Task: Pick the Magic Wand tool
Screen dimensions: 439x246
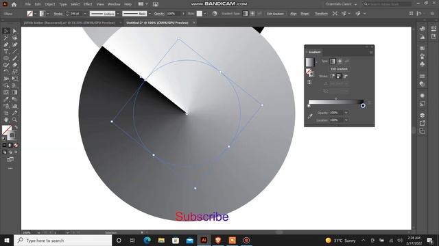Action: 6,38
